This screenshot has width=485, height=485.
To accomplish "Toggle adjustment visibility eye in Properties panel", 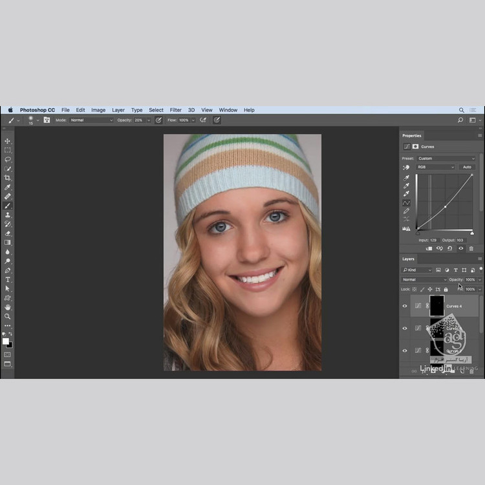I will point(460,248).
